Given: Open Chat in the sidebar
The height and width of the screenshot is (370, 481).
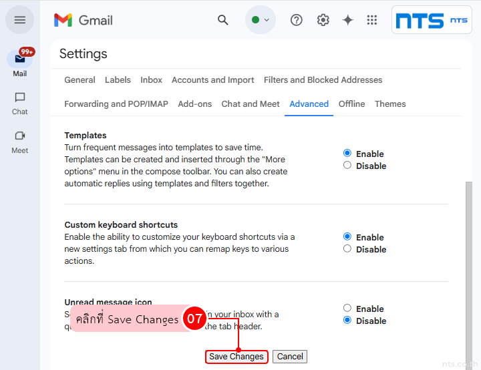Looking at the screenshot, I should (20, 102).
